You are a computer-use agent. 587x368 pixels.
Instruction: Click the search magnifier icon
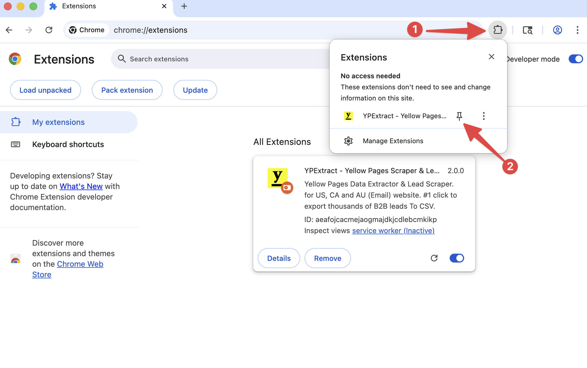point(122,59)
